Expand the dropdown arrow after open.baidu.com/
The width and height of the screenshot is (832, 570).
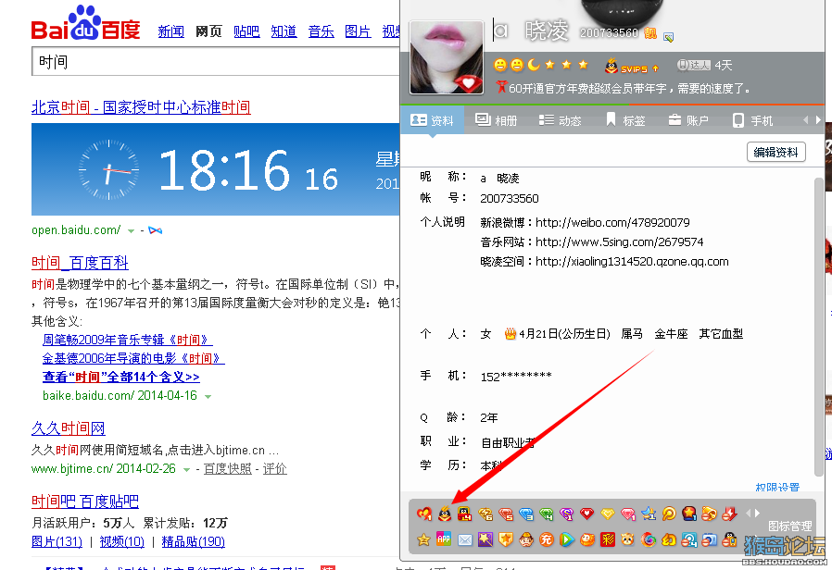pyautogui.click(x=131, y=231)
